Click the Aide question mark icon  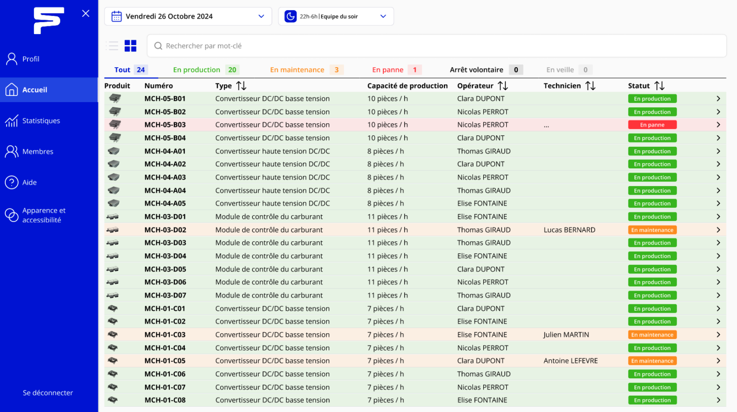(12, 183)
